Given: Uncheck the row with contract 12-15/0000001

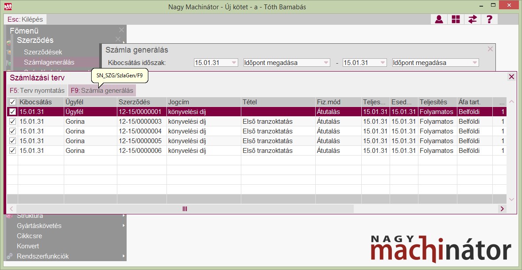Looking at the screenshot, I should tap(13, 112).
